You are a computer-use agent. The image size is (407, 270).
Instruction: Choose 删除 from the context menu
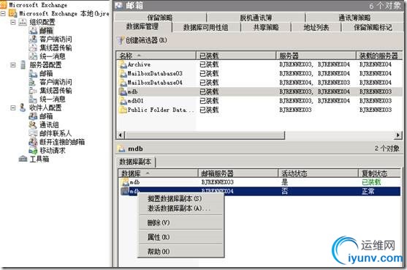tap(180, 222)
